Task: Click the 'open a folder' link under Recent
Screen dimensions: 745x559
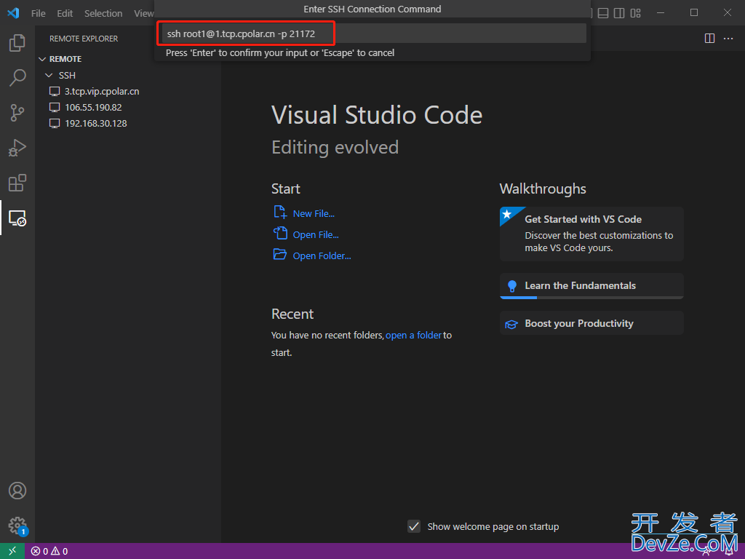Action: tap(413, 335)
